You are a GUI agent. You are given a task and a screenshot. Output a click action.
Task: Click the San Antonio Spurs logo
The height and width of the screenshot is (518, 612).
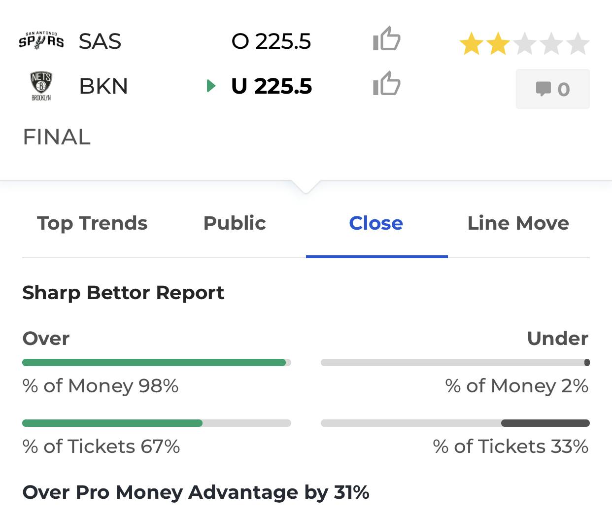pos(41,40)
